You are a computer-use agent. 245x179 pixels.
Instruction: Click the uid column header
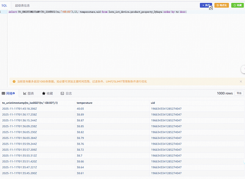click(153, 103)
